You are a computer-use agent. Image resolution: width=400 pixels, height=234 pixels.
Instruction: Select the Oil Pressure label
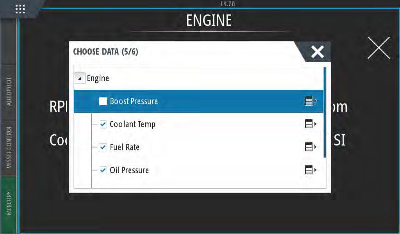(x=129, y=170)
